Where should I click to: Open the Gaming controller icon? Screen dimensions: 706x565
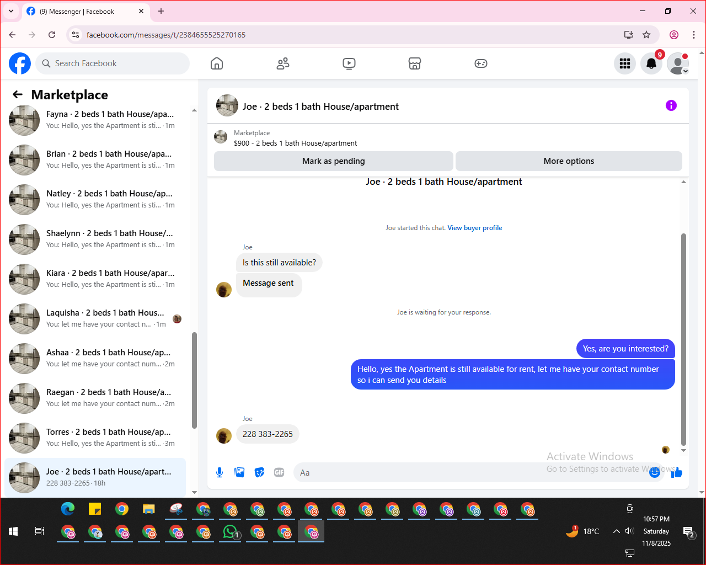click(481, 63)
